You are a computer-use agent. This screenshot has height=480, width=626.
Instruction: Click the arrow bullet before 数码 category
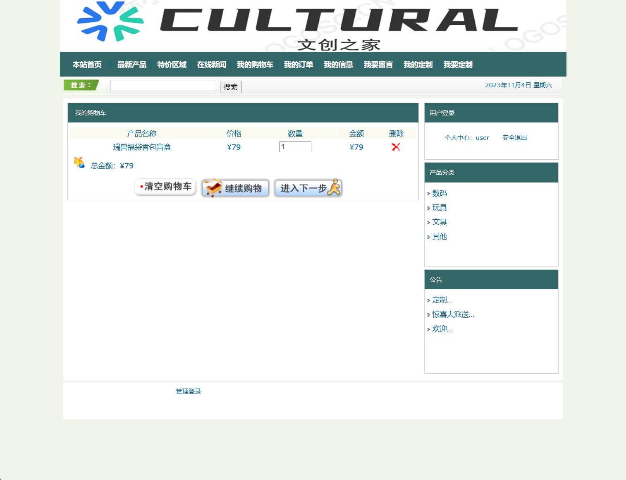pos(429,193)
